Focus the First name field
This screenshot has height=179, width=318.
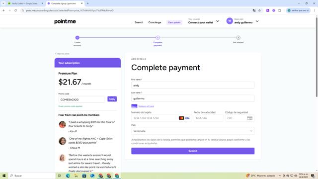point(193,86)
